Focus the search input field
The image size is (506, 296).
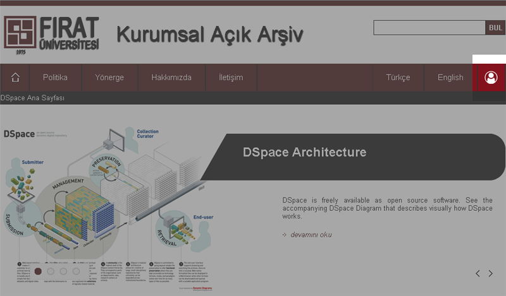[429, 28]
